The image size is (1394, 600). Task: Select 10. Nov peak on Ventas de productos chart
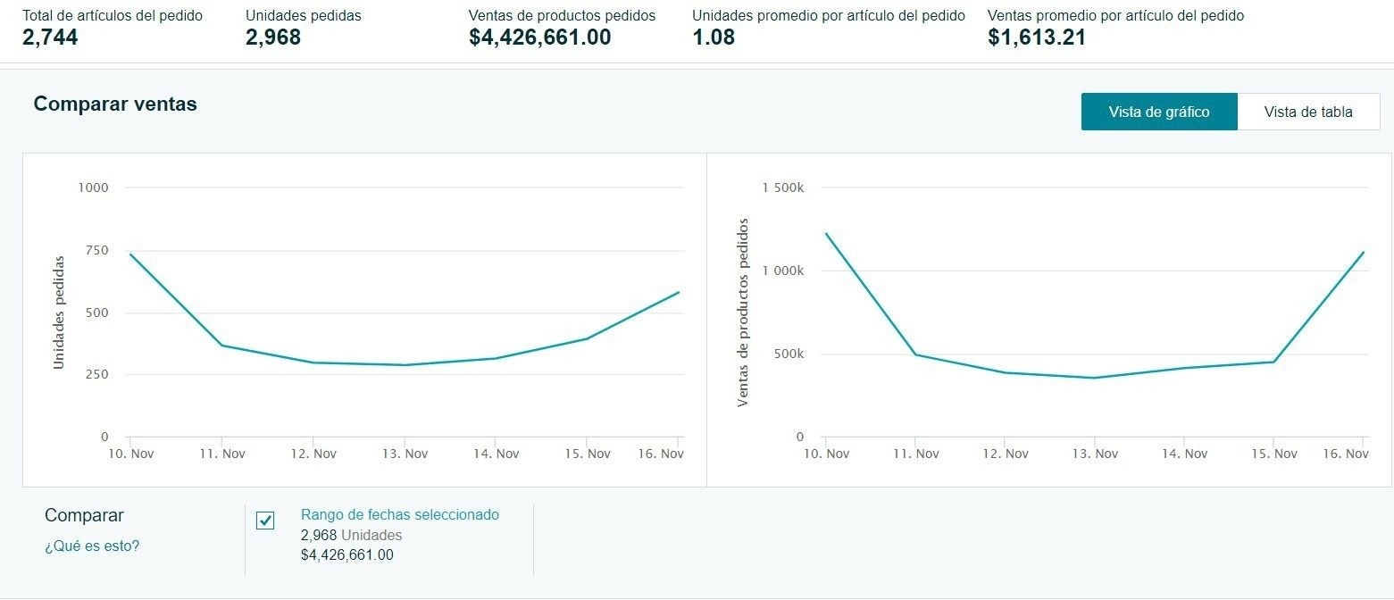tap(826, 234)
